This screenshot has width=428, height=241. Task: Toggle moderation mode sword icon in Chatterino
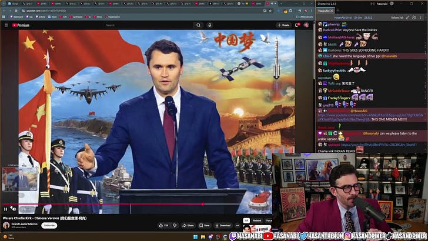(407, 18)
